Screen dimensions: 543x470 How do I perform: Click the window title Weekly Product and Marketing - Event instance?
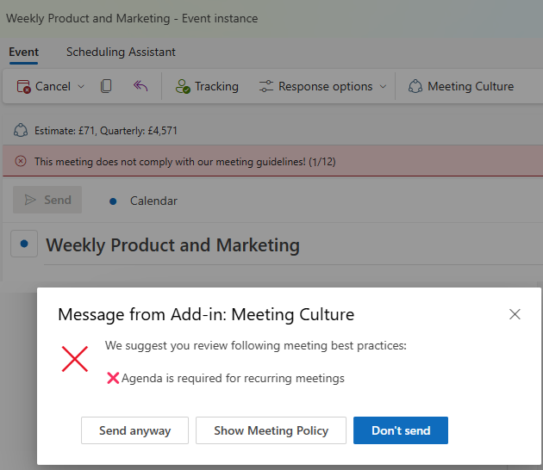(x=132, y=18)
